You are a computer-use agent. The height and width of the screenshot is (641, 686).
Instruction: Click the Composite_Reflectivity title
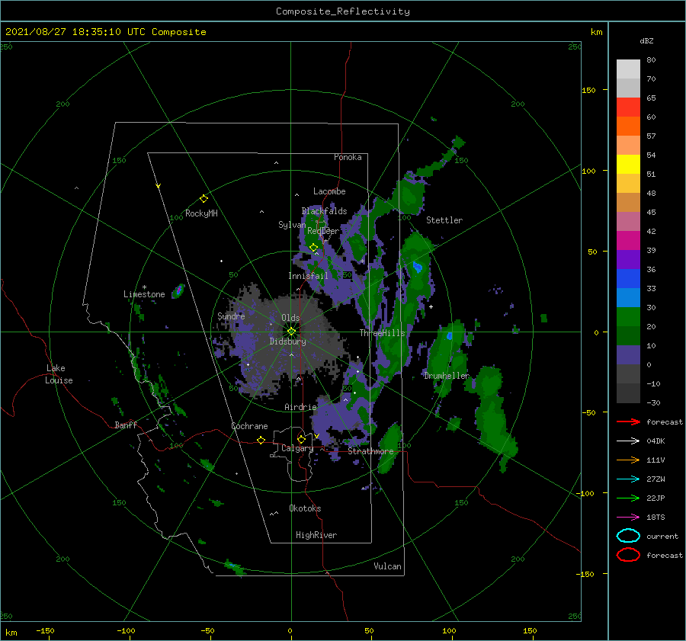click(343, 11)
